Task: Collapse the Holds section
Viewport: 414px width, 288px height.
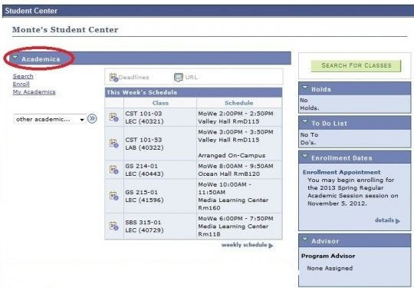Action: coord(304,88)
